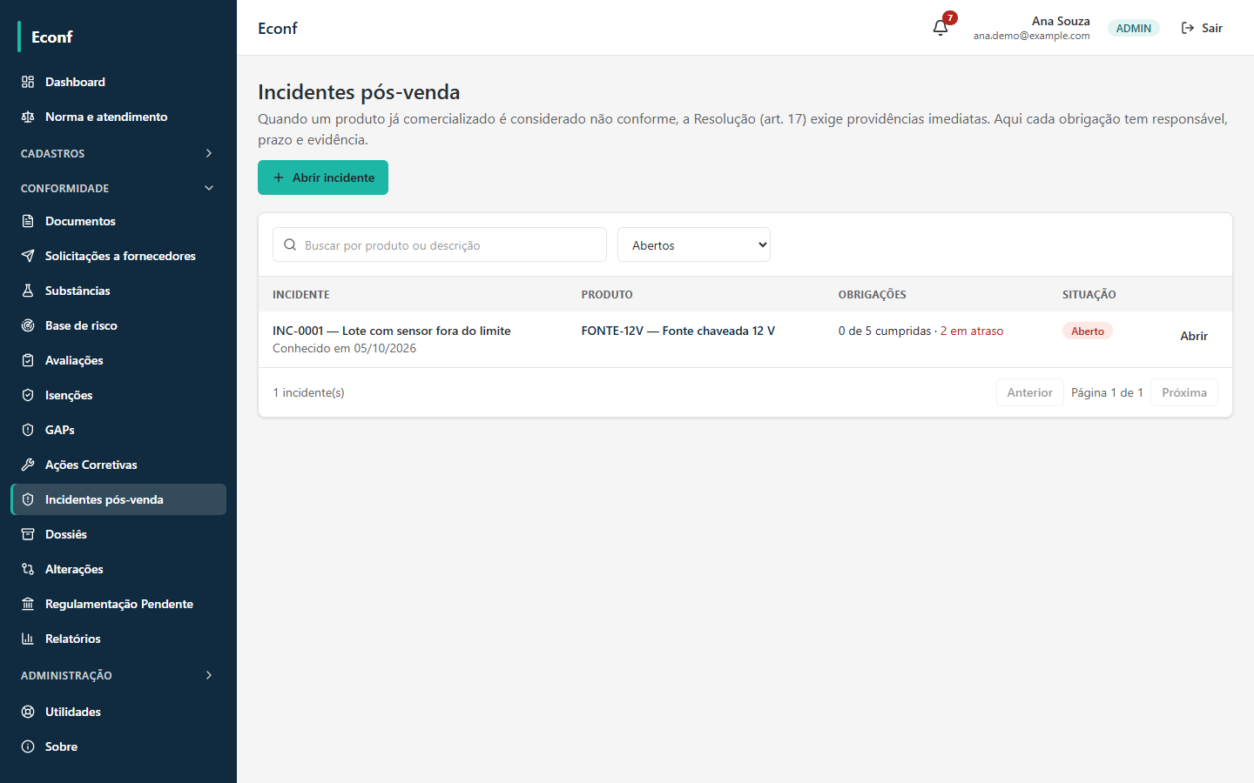
Task: Click the Documentos file icon
Action: (x=28, y=221)
